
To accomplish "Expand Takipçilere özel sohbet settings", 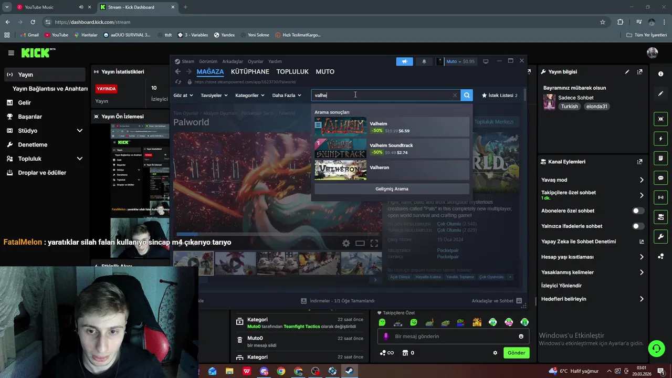I will [642, 195].
